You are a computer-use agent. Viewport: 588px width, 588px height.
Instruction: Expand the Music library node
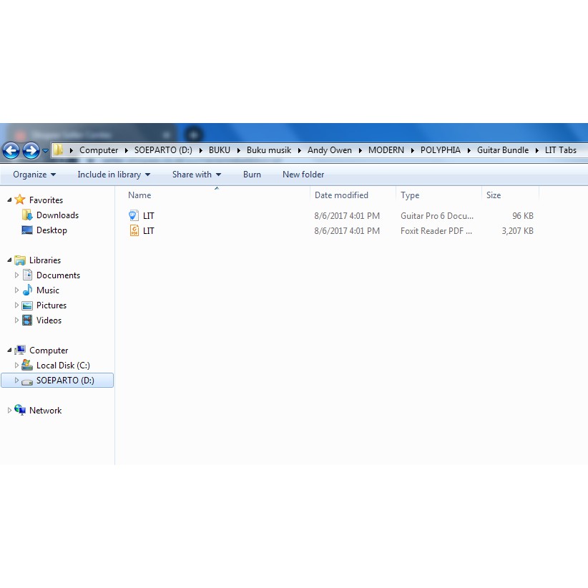click(16, 290)
